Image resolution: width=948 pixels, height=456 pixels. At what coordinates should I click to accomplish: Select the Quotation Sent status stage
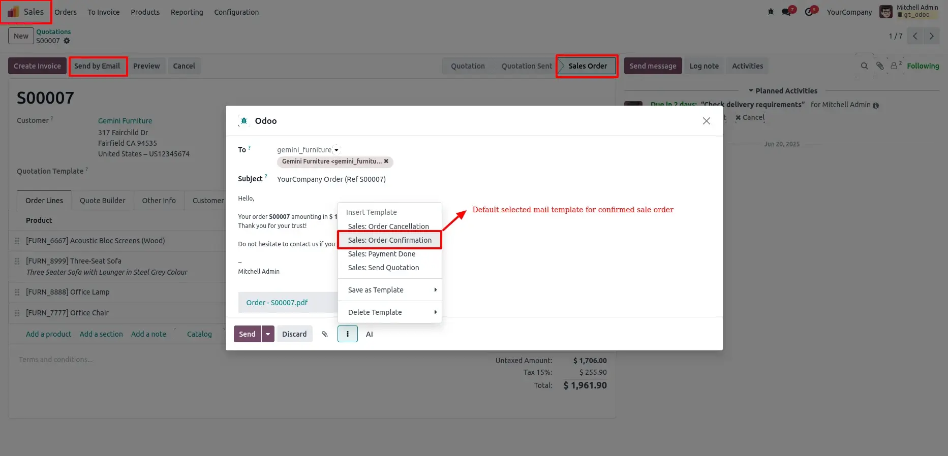[x=527, y=66]
